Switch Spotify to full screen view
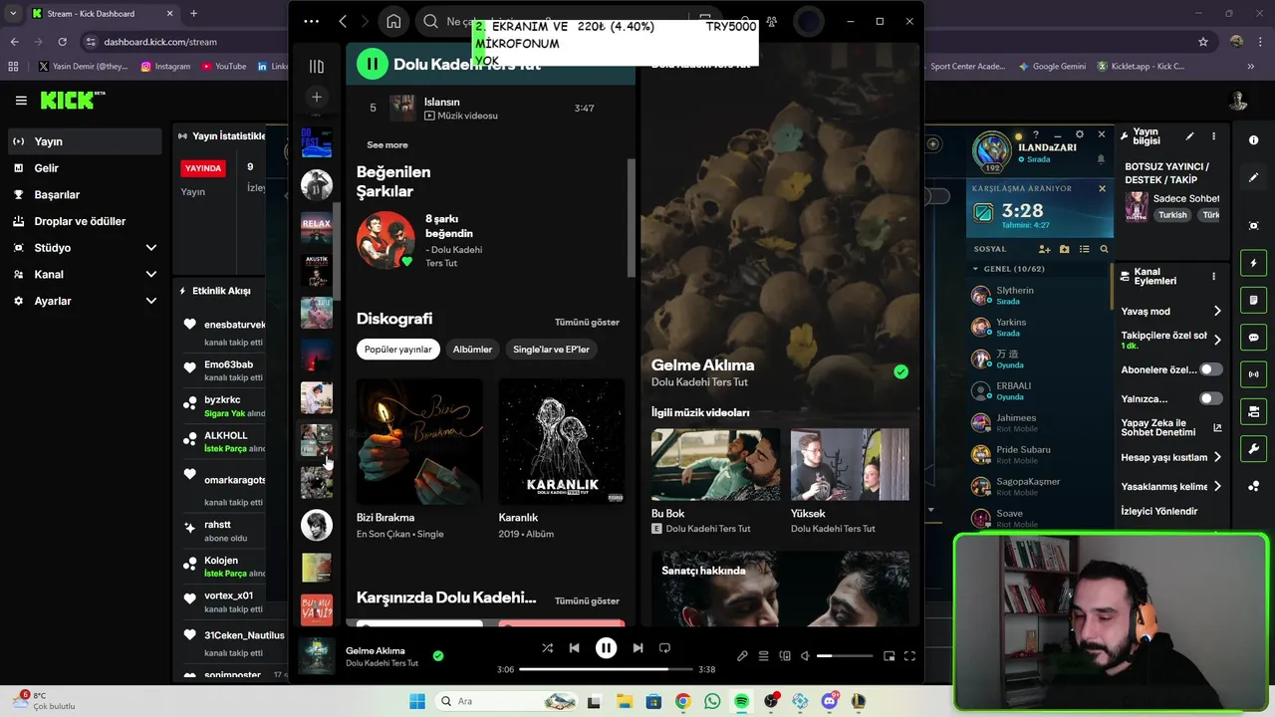Screen dimensions: 1275x717 [909, 656]
